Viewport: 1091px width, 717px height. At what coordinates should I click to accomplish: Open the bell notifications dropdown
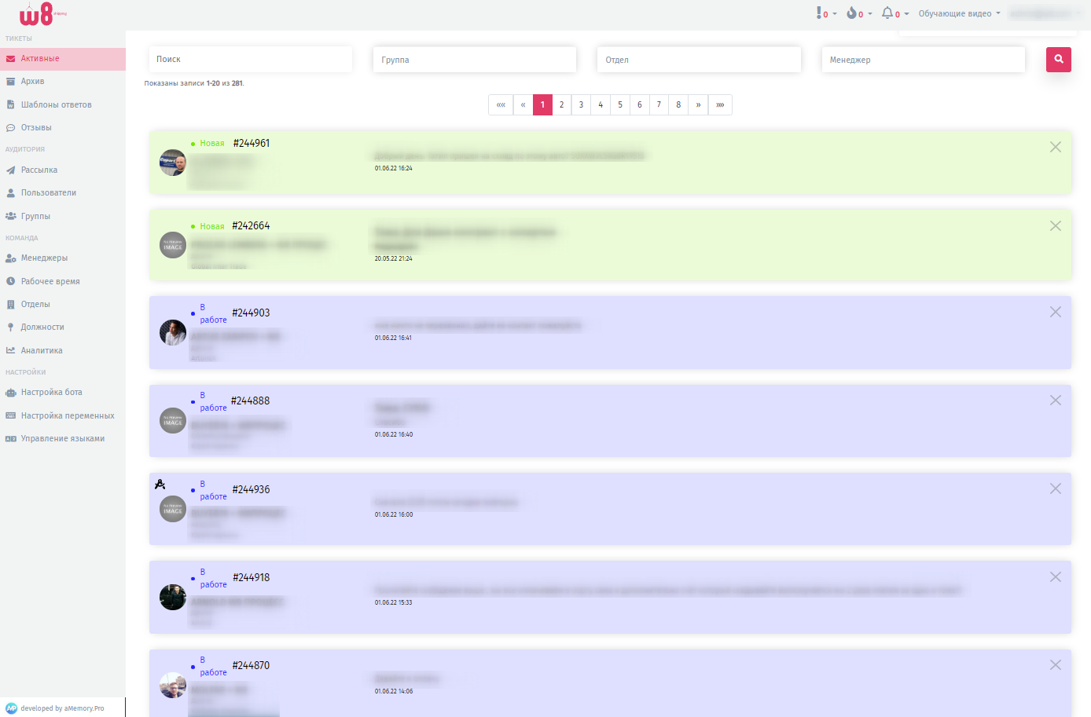pyautogui.click(x=895, y=13)
